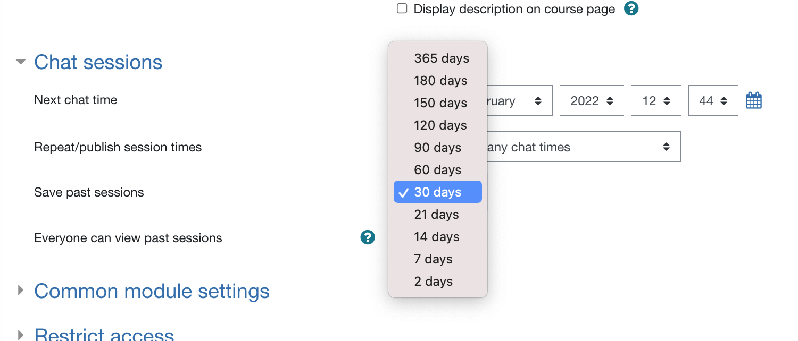The height and width of the screenshot is (341, 798).
Task: Click the Chat sessions heading link
Action: pos(98,62)
